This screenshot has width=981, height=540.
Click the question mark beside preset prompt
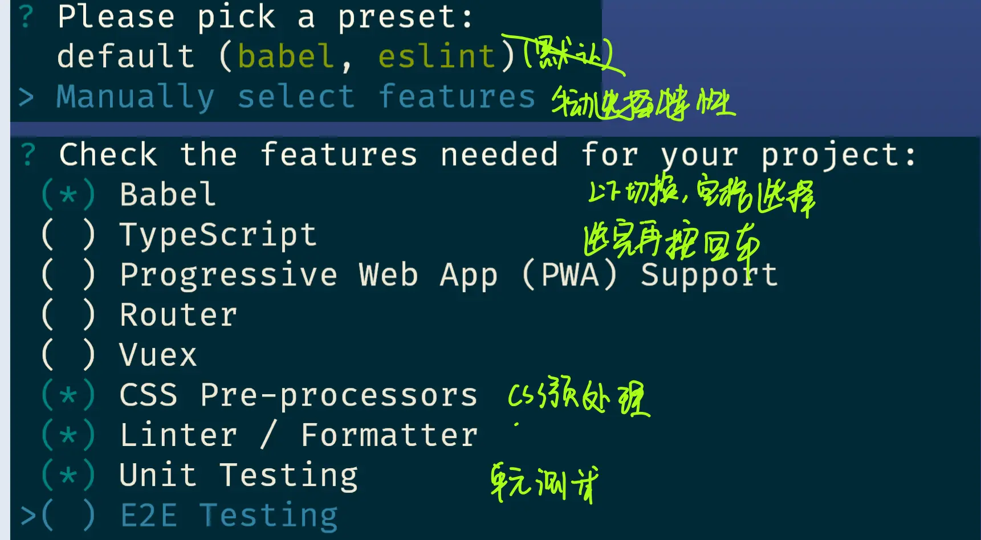[x=26, y=16]
